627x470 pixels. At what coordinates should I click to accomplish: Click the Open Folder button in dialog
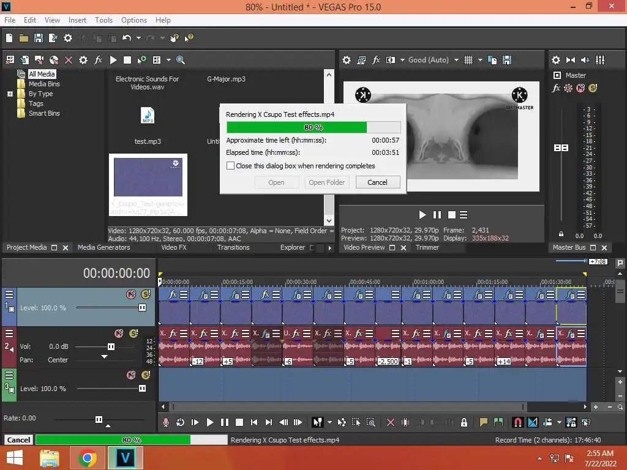[326, 182]
